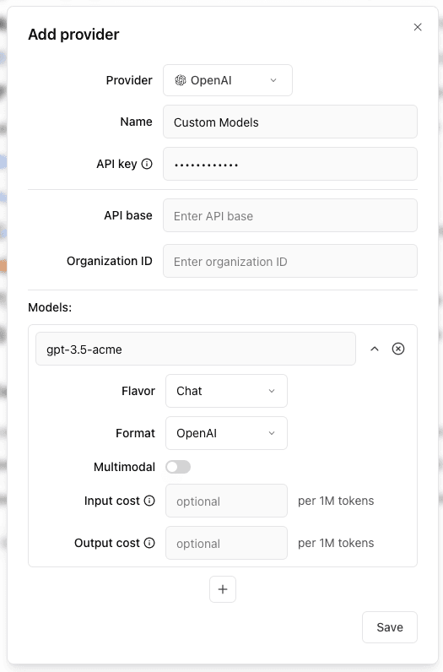Save the provider configuration
Image resolution: width=443 pixels, height=672 pixels.
(x=390, y=627)
